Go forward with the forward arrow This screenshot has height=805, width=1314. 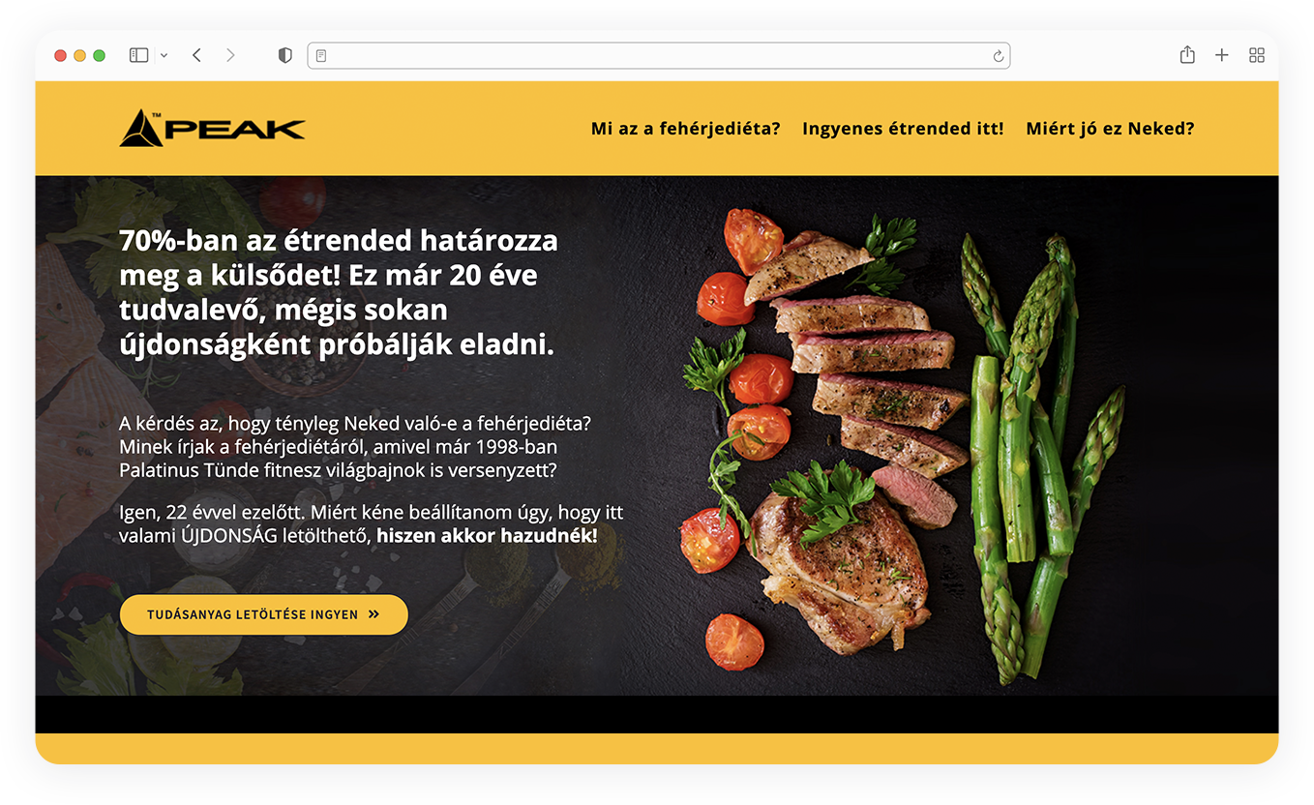[x=230, y=56]
